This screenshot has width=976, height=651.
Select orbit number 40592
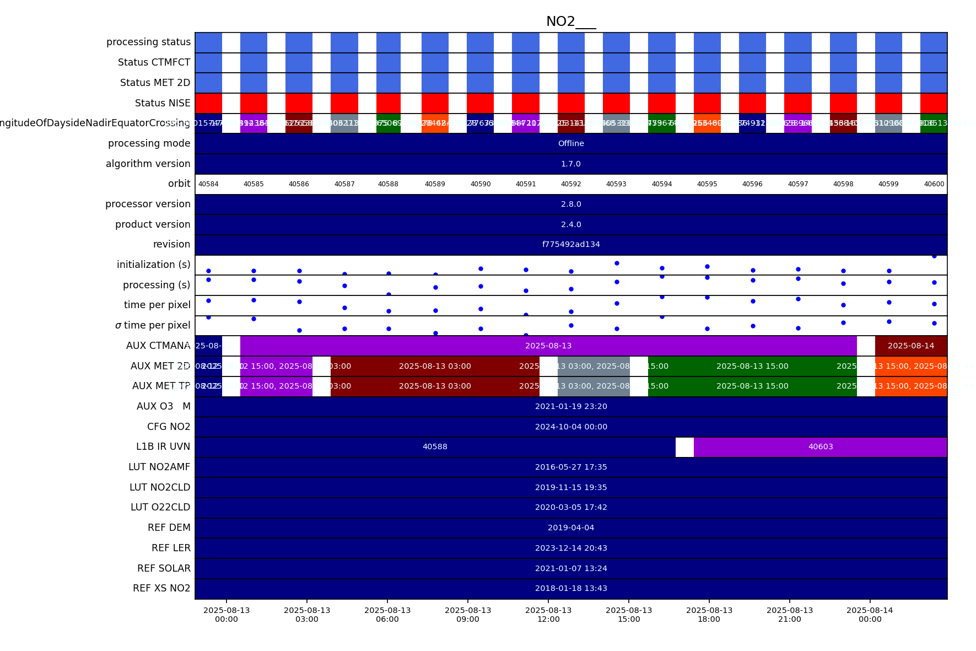(571, 184)
